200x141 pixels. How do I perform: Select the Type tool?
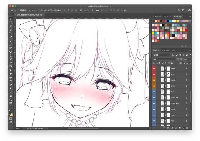(x=11, y=81)
